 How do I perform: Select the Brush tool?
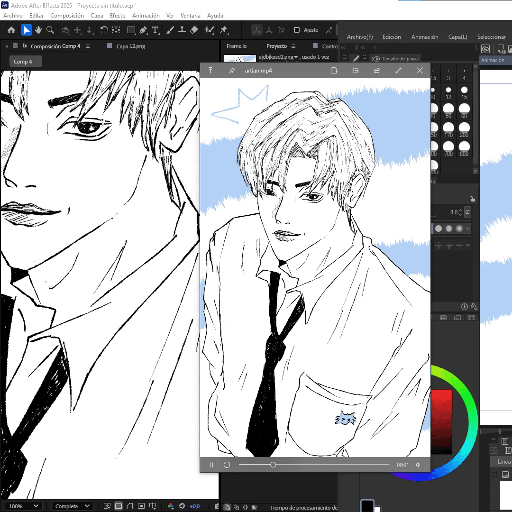pos(170,30)
